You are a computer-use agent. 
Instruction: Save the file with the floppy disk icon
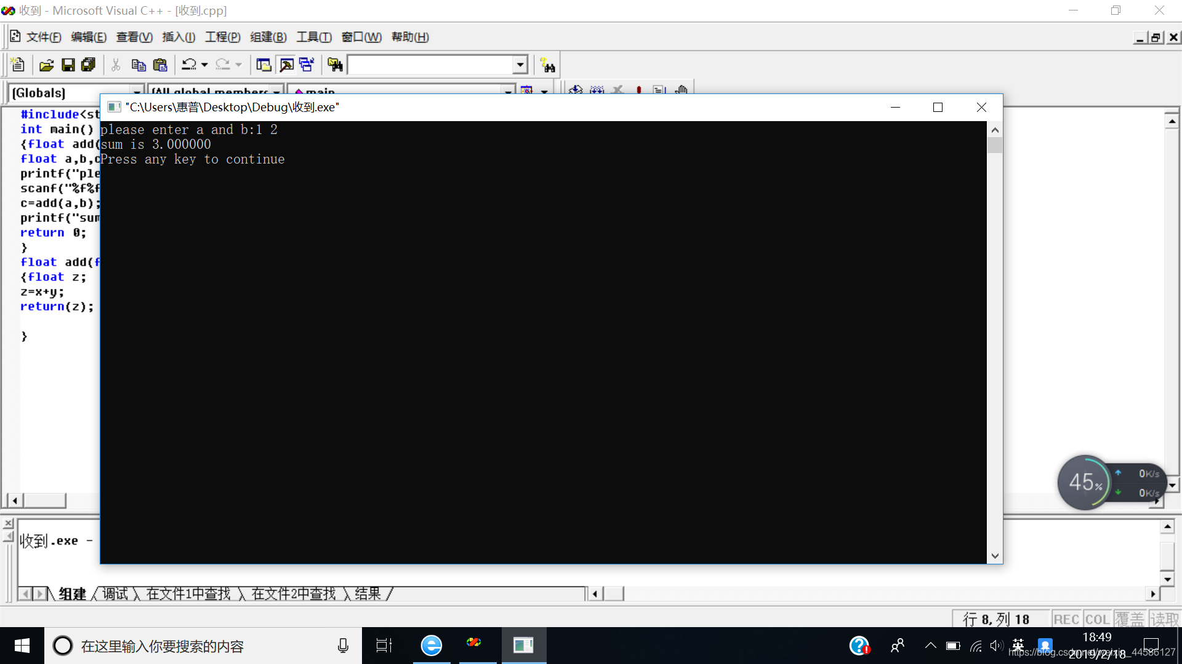coord(68,65)
